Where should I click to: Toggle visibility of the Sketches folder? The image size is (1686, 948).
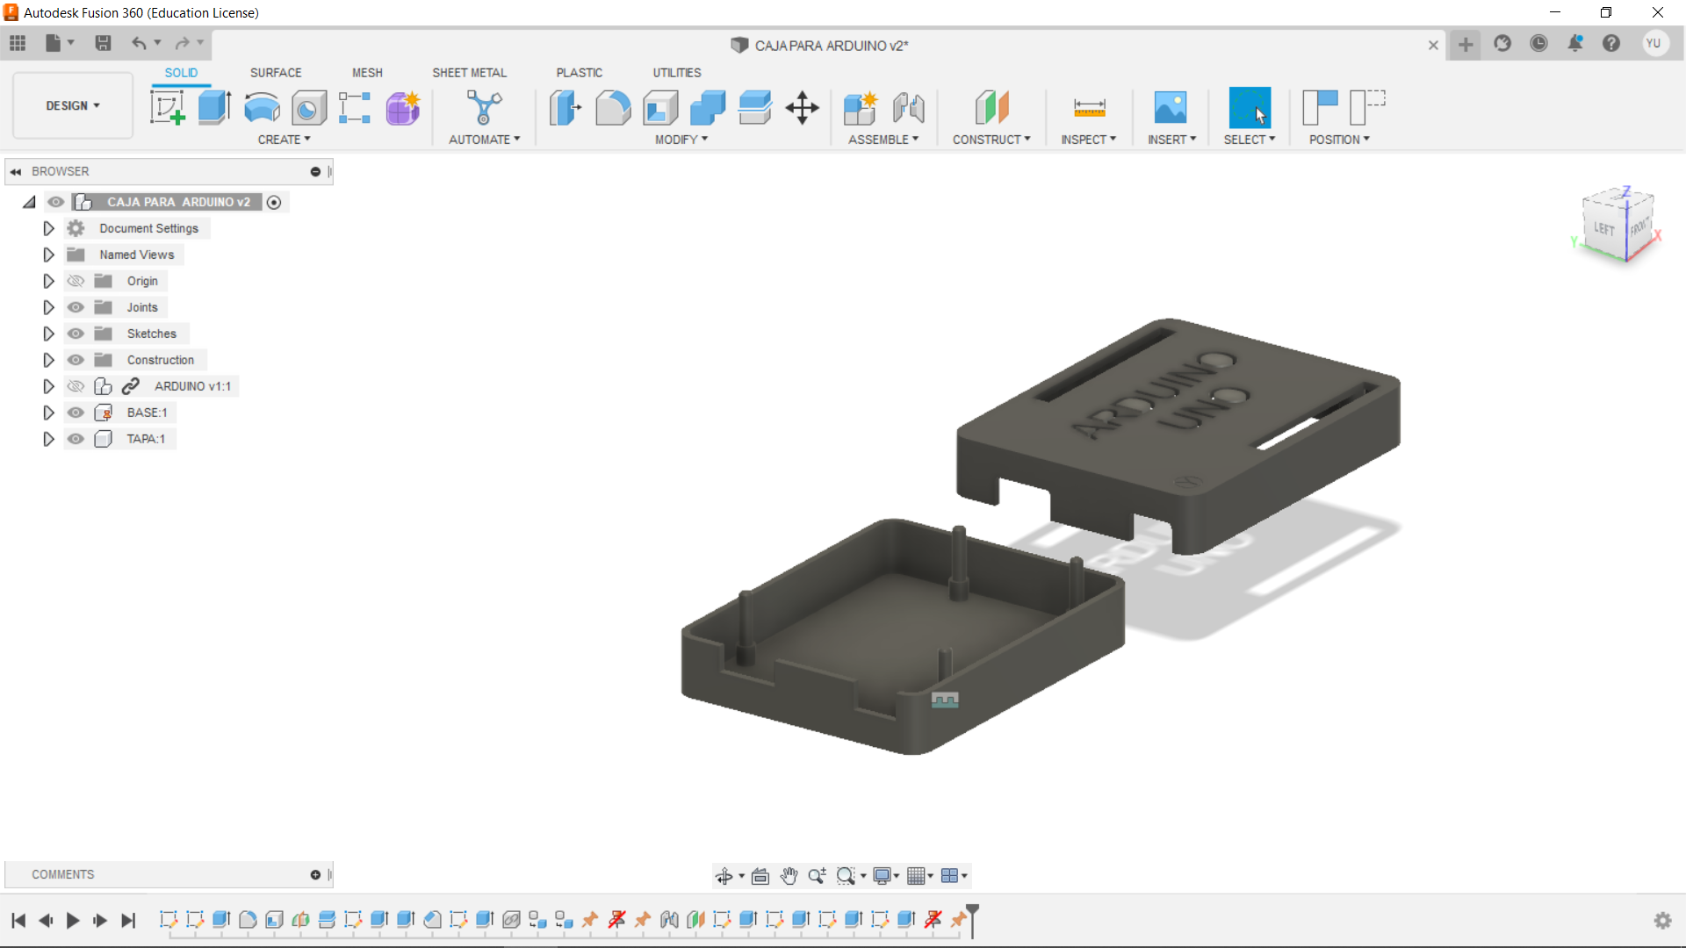(76, 334)
